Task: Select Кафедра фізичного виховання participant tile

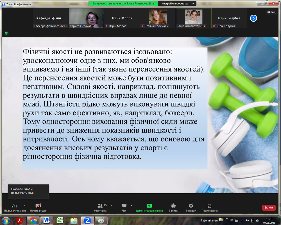Action: [x=50, y=18]
